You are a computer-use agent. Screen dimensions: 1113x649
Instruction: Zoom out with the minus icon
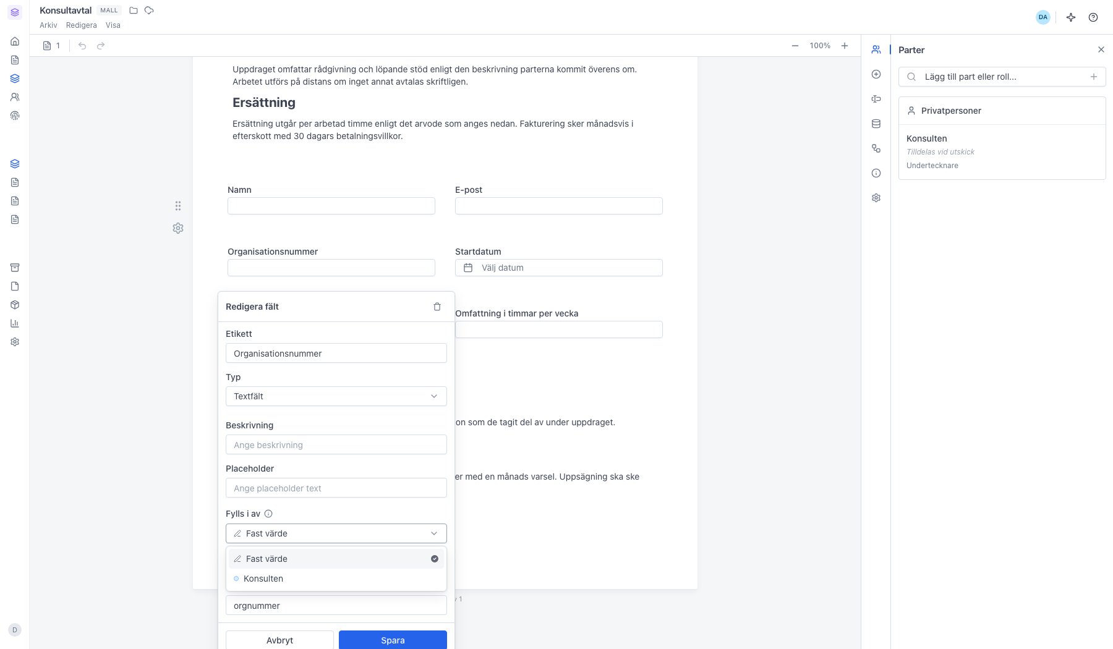tap(795, 46)
